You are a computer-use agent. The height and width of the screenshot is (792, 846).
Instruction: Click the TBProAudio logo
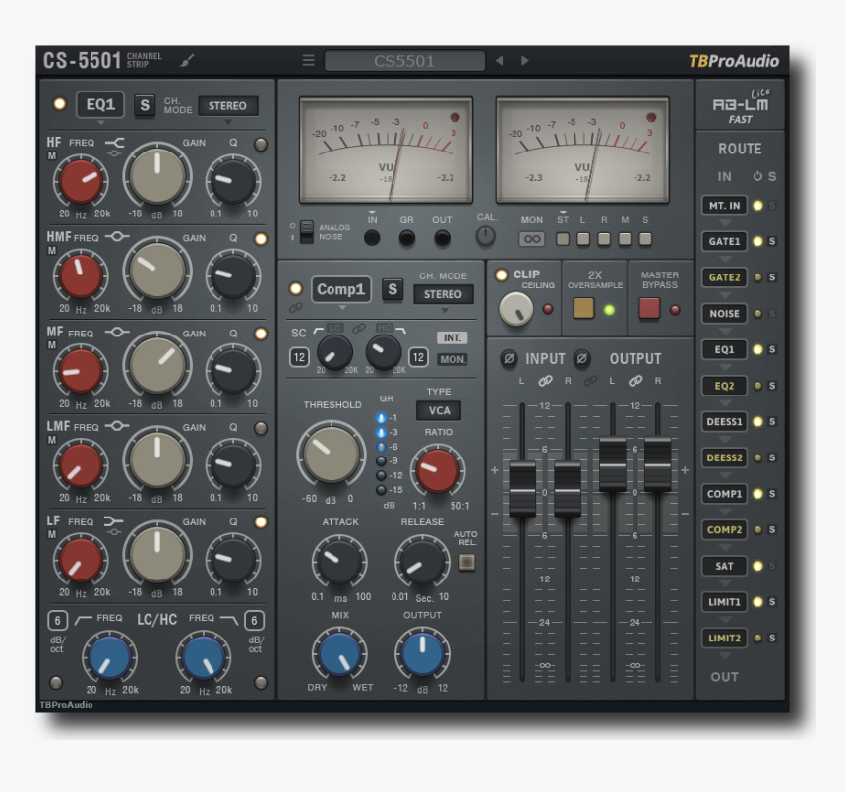733,61
